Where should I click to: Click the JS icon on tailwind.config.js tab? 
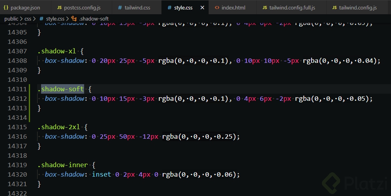(335, 8)
